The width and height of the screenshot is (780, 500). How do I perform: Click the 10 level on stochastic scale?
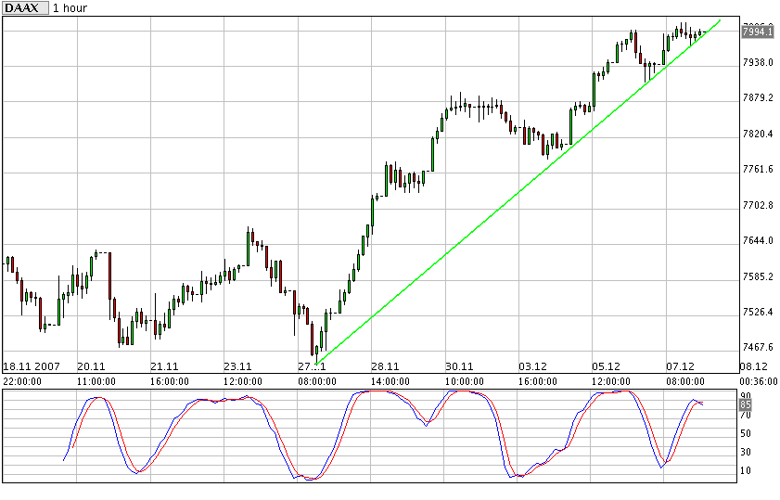click(745, 470)
